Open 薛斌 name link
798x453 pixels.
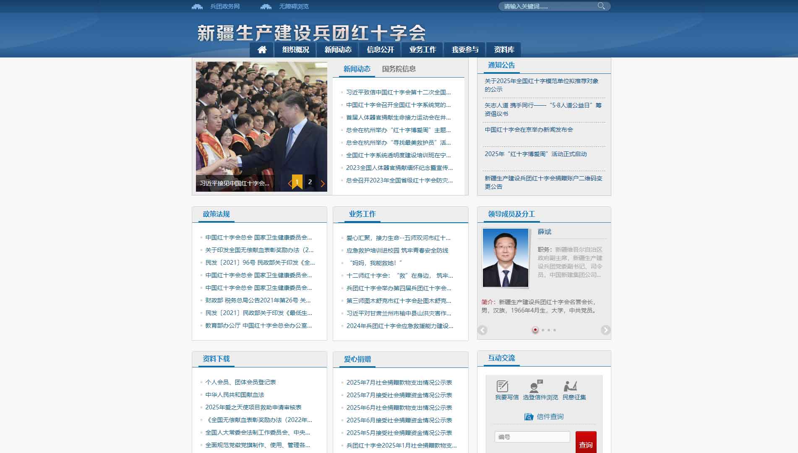[x=545, y=232]
